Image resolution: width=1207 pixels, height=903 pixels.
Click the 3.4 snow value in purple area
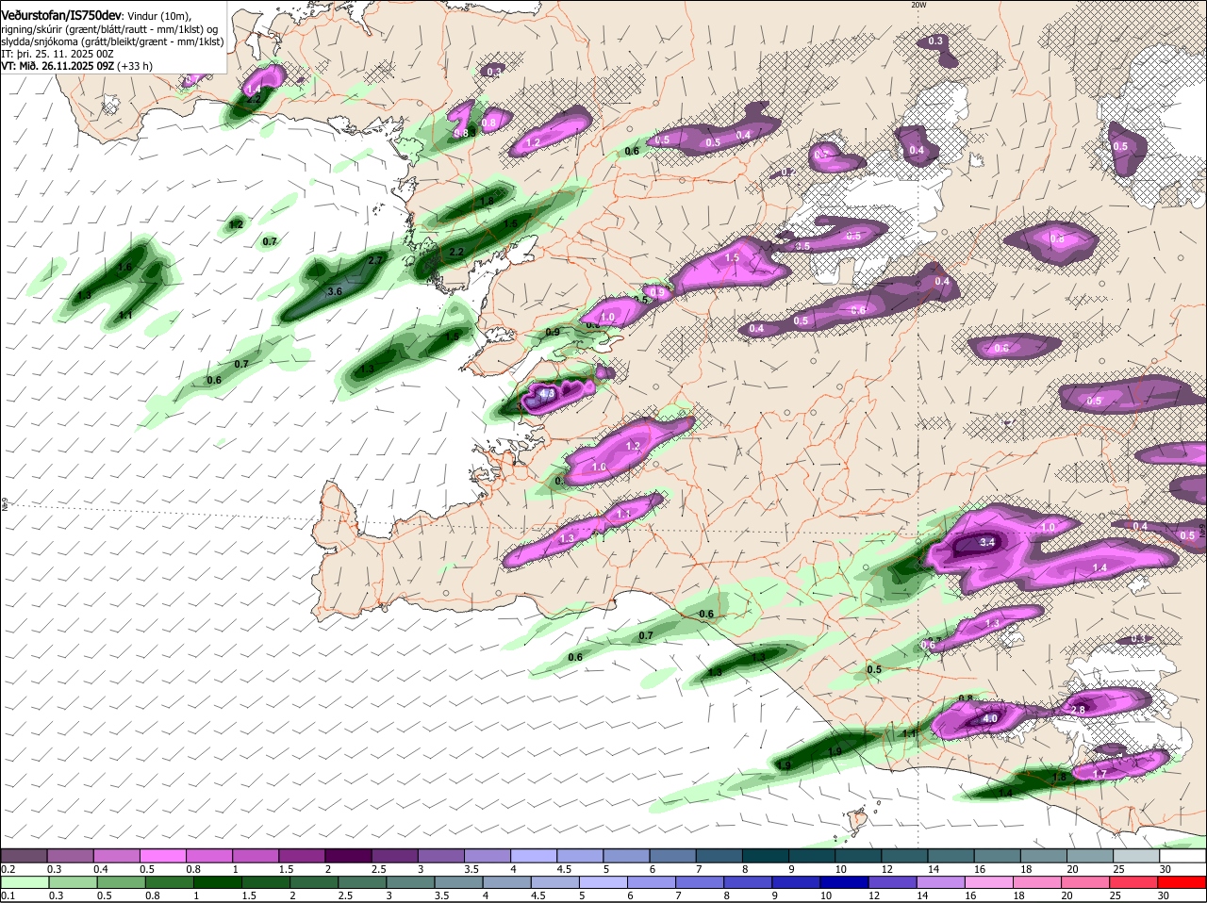tap(987, 543)
